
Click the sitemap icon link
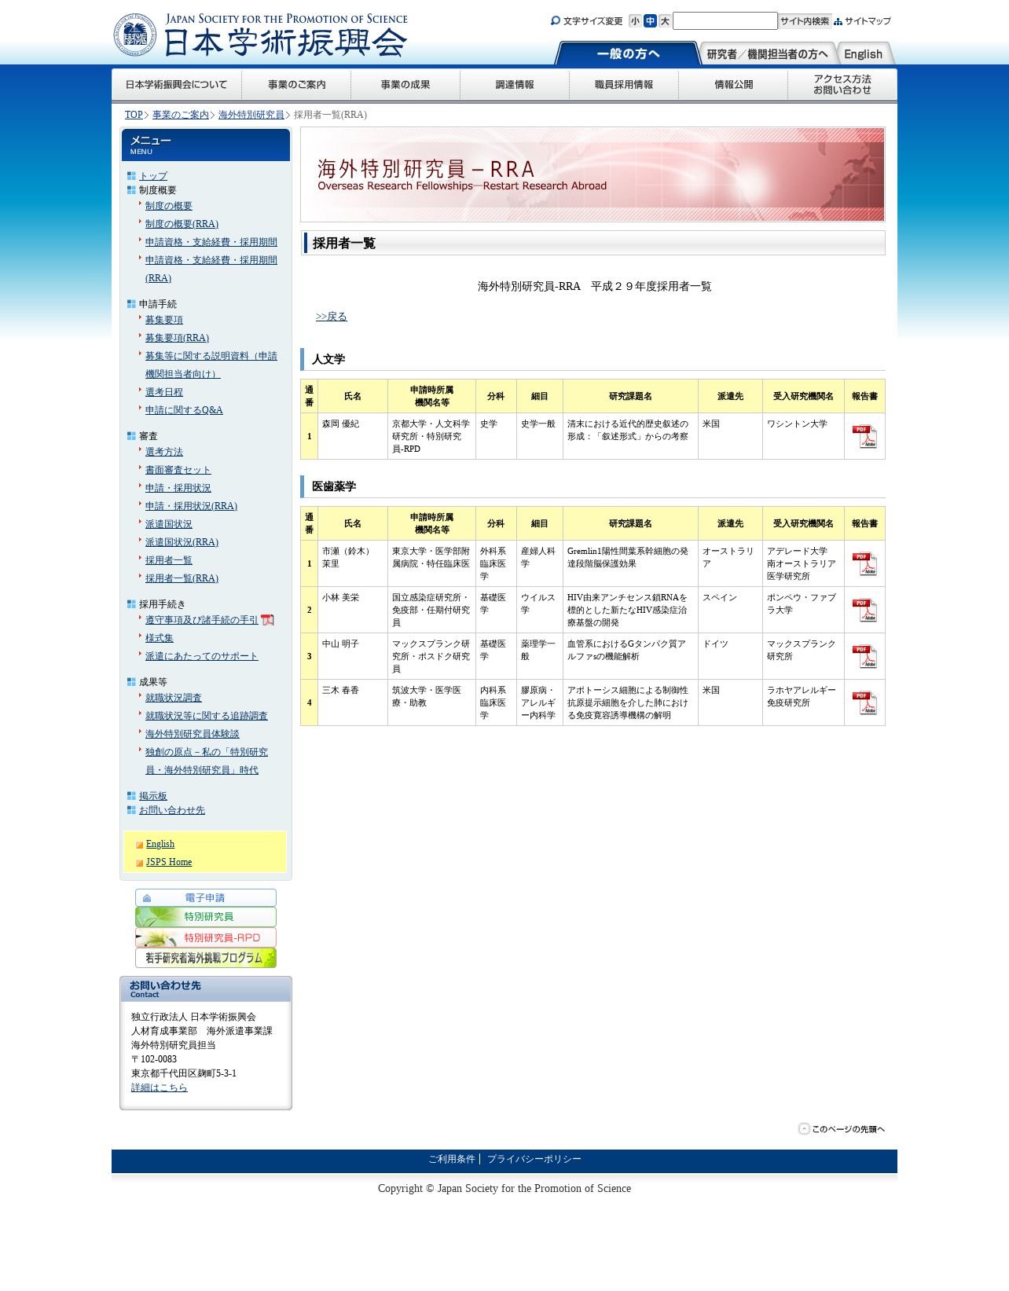click(x=862, y=21)
